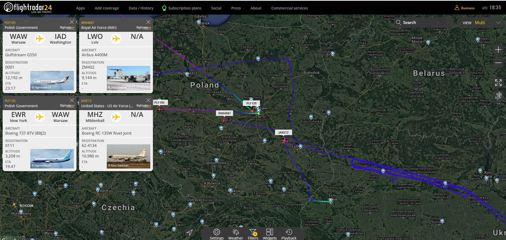The height and width of the screenshot is (240, 506).
Task: Click the Lviv airport pin
Action: click(330, 201)
